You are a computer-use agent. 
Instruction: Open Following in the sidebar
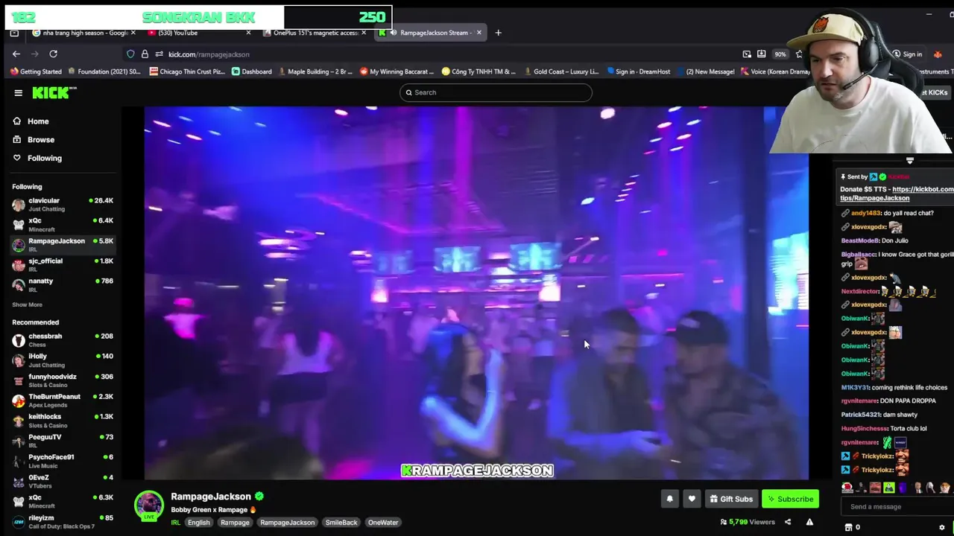pos(37,158)
